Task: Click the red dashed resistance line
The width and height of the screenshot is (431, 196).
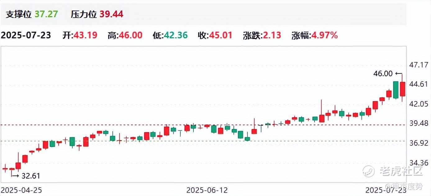Action: (203, 125)
